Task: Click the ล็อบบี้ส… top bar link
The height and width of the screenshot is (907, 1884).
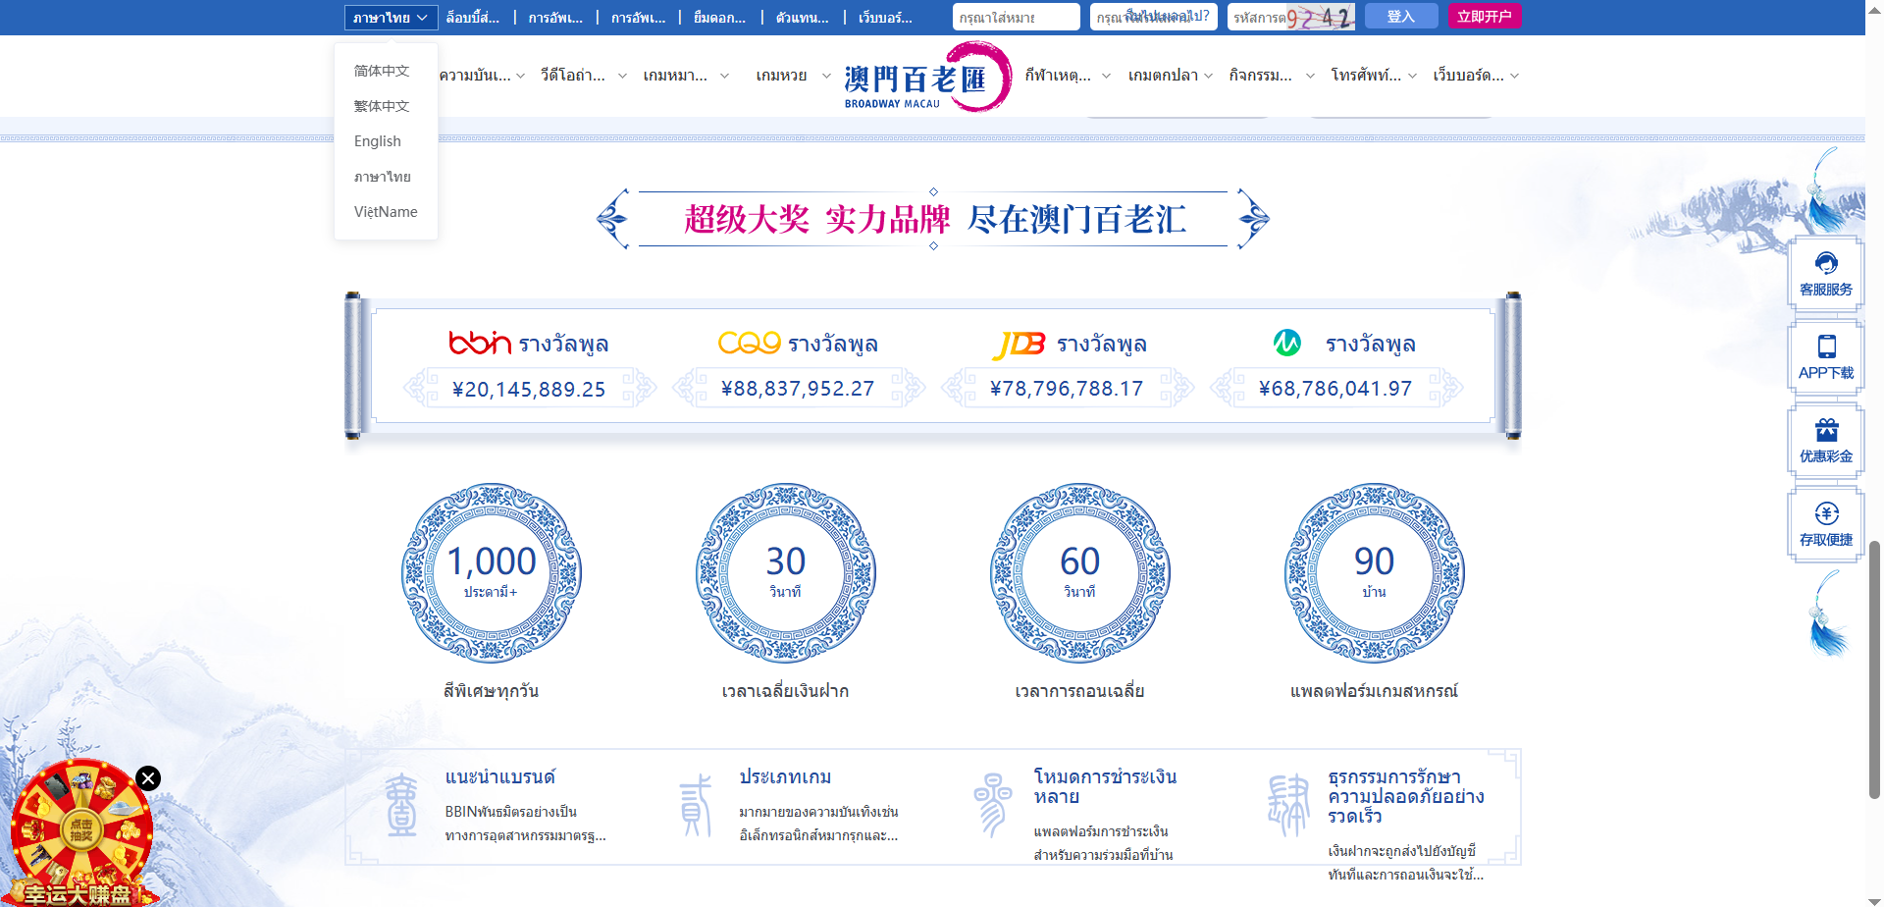Action: tap(473, 18)
